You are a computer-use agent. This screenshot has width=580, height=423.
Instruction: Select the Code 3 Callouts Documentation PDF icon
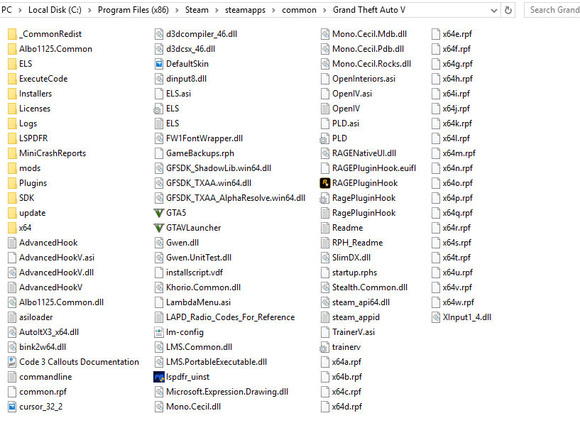[12, 362]
